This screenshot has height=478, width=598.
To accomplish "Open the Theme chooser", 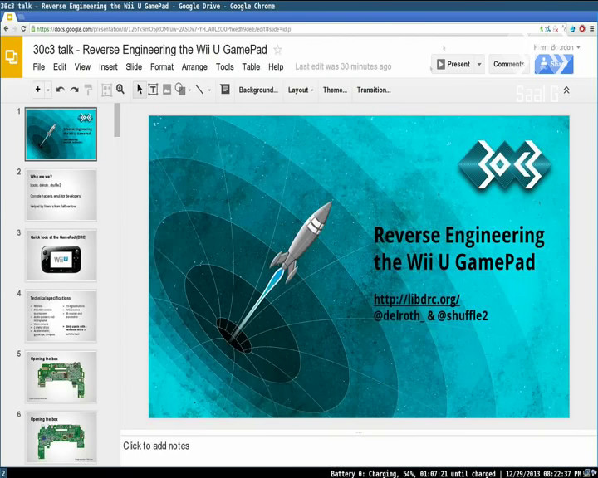I will [335, 90].
